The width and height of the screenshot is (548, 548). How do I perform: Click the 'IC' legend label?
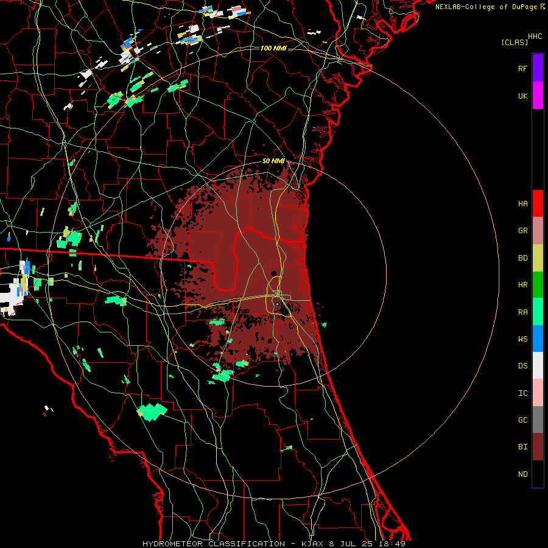pyautogui.click(x=522, y=393)
